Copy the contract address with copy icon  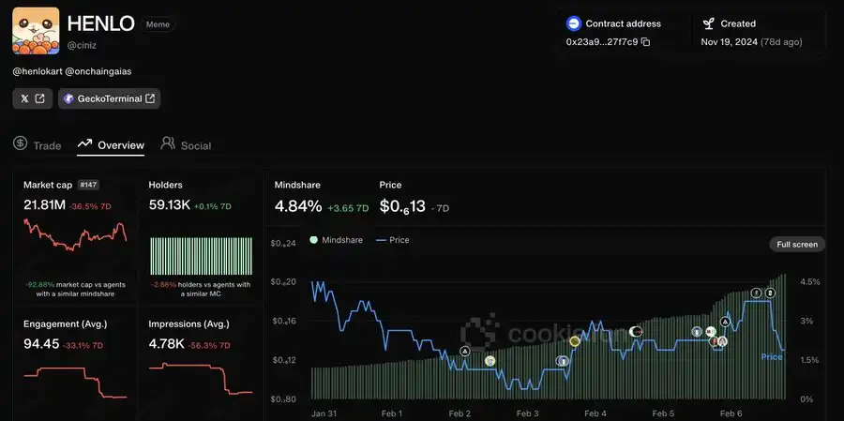pos(645,42)
